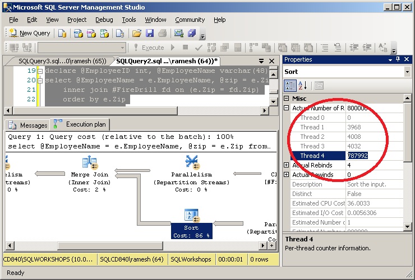The height and width of the screenshot is (280, 415).
Task: Switch to SQLQuery3.sql tab
Action: point(61,61)
